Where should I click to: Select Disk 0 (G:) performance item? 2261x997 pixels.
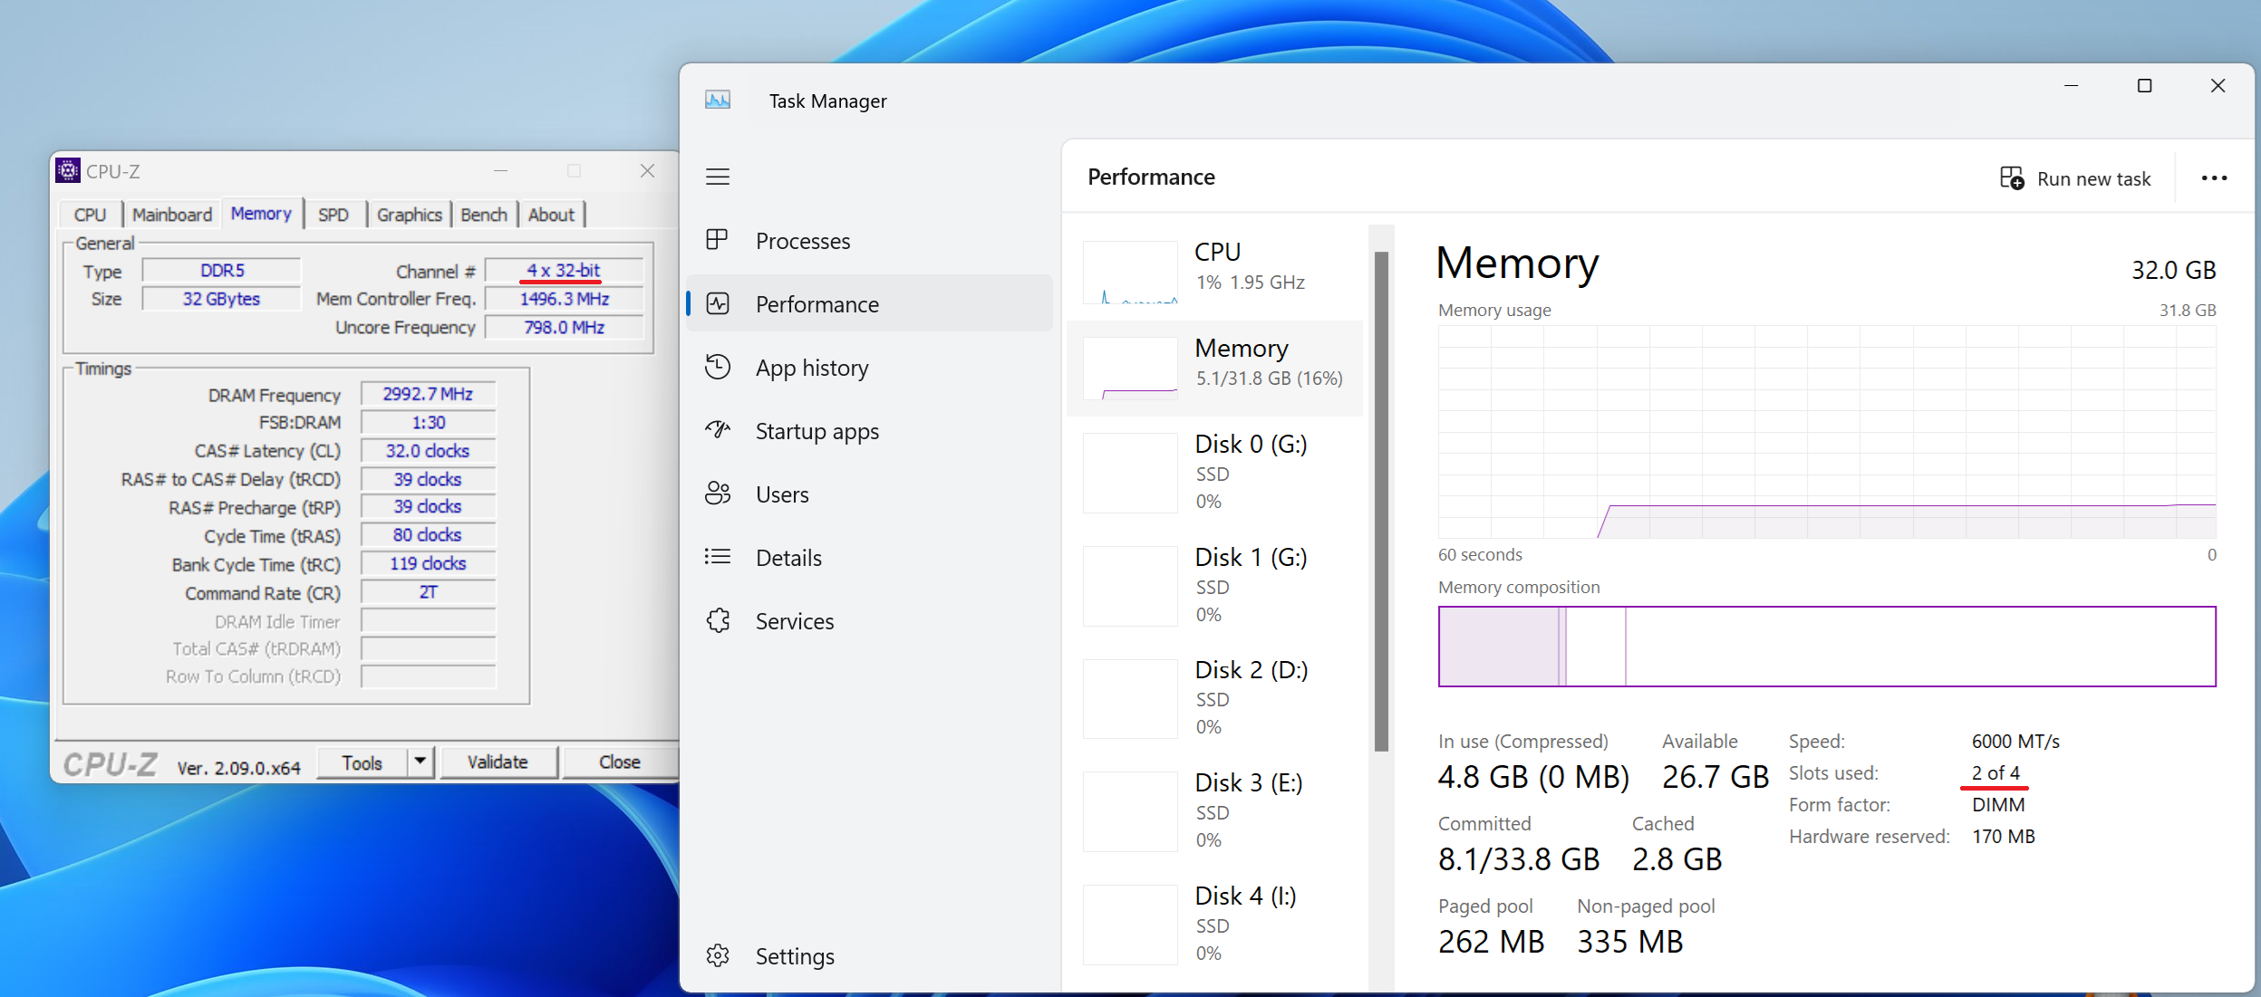(x=1215, y=472)
